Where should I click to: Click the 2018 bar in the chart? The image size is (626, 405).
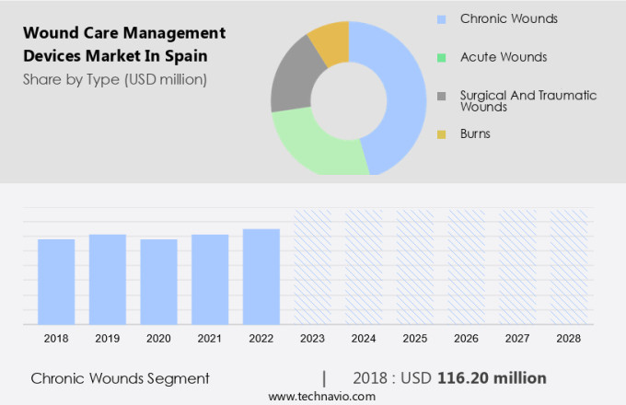coord(56,282)
